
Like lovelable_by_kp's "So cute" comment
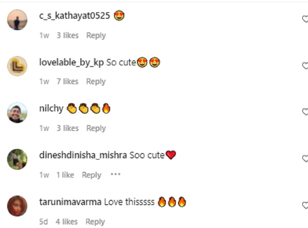pos(305,66)
